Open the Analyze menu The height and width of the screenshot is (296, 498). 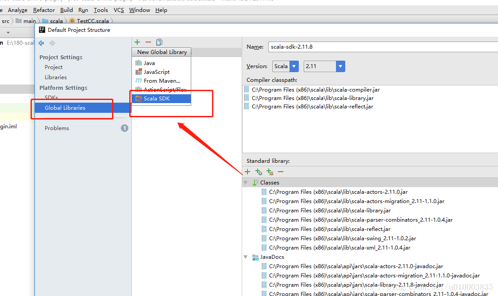pyautogui.click(x=18, y=10)
